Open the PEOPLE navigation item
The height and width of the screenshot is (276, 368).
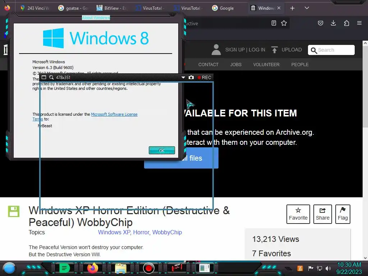[300, 65]
